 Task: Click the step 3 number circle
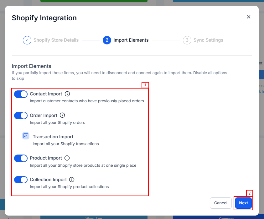(x=187, y=40)
